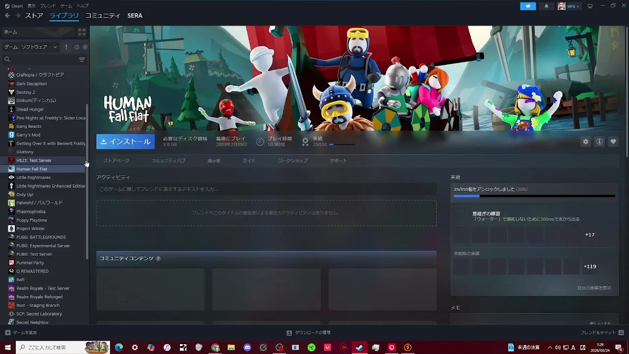Add Human Fall Flat to favorites
This screenshot has height=354, width=629.
(x=613, y=142)
